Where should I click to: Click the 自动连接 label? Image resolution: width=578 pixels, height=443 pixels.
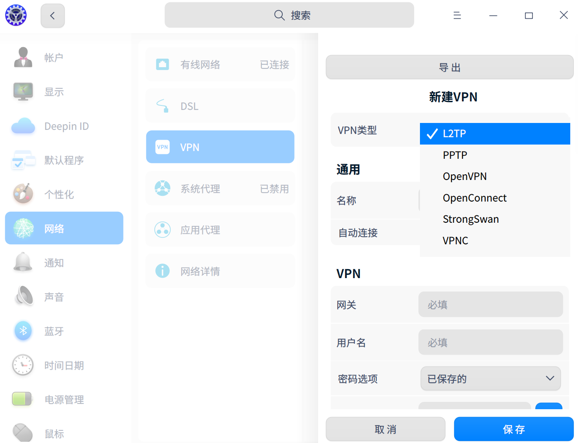click(x=358, y=233)
